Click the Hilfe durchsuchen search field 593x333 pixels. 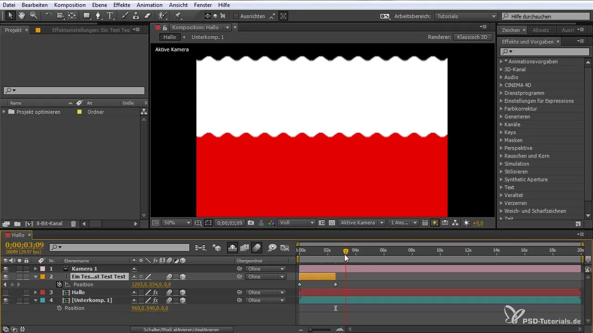546,16
